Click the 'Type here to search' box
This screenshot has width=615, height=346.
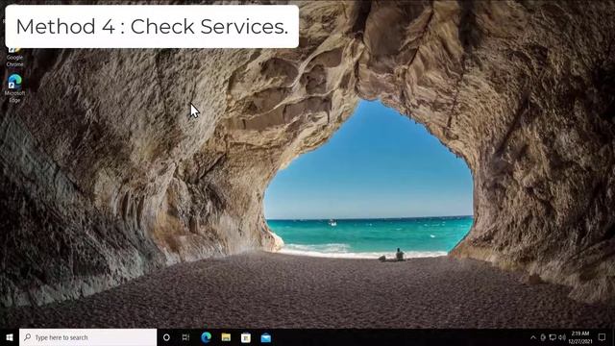(x=87, y=337)
